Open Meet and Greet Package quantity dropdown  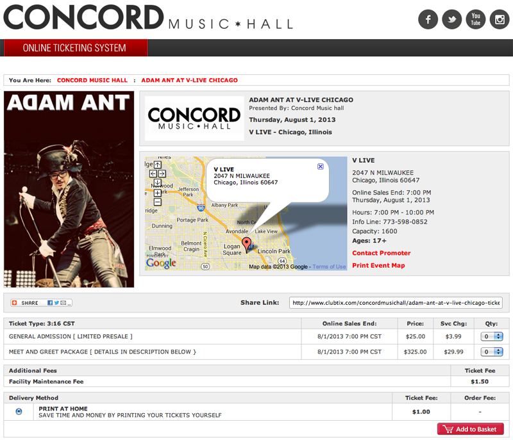point(492,352)
